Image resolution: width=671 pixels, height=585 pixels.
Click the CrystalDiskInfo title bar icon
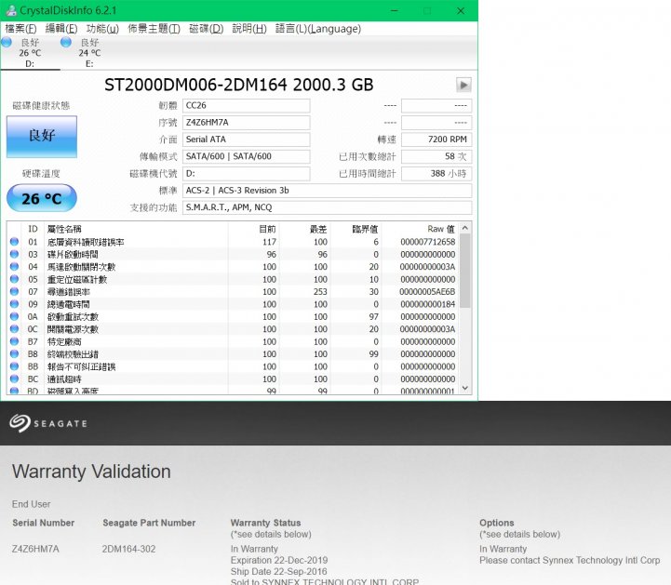click(x=11, y=10)
